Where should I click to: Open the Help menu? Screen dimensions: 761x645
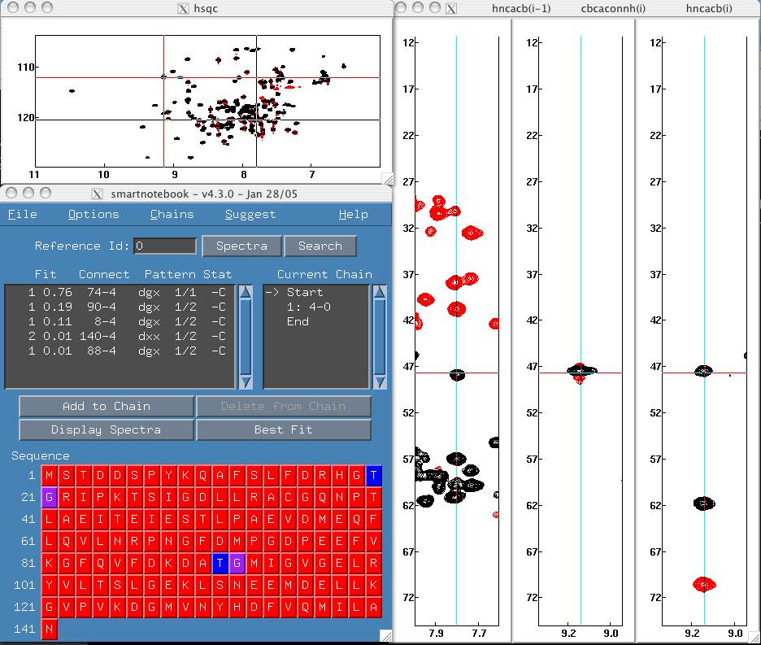[353, 214]
